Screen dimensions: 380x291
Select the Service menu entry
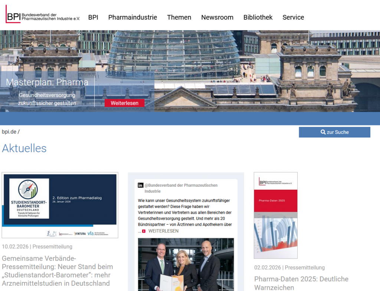click(x=293, y=17)
